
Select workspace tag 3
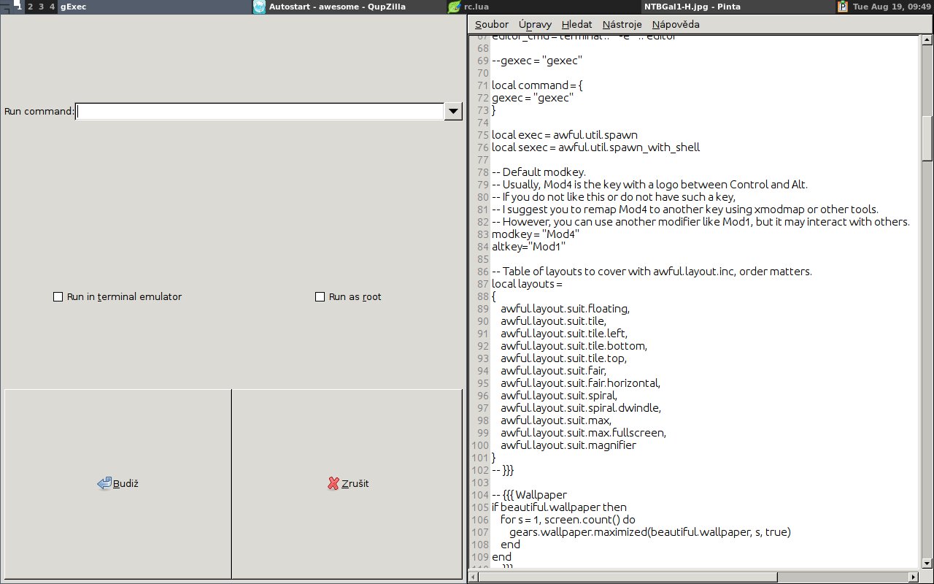click(41, 7)
